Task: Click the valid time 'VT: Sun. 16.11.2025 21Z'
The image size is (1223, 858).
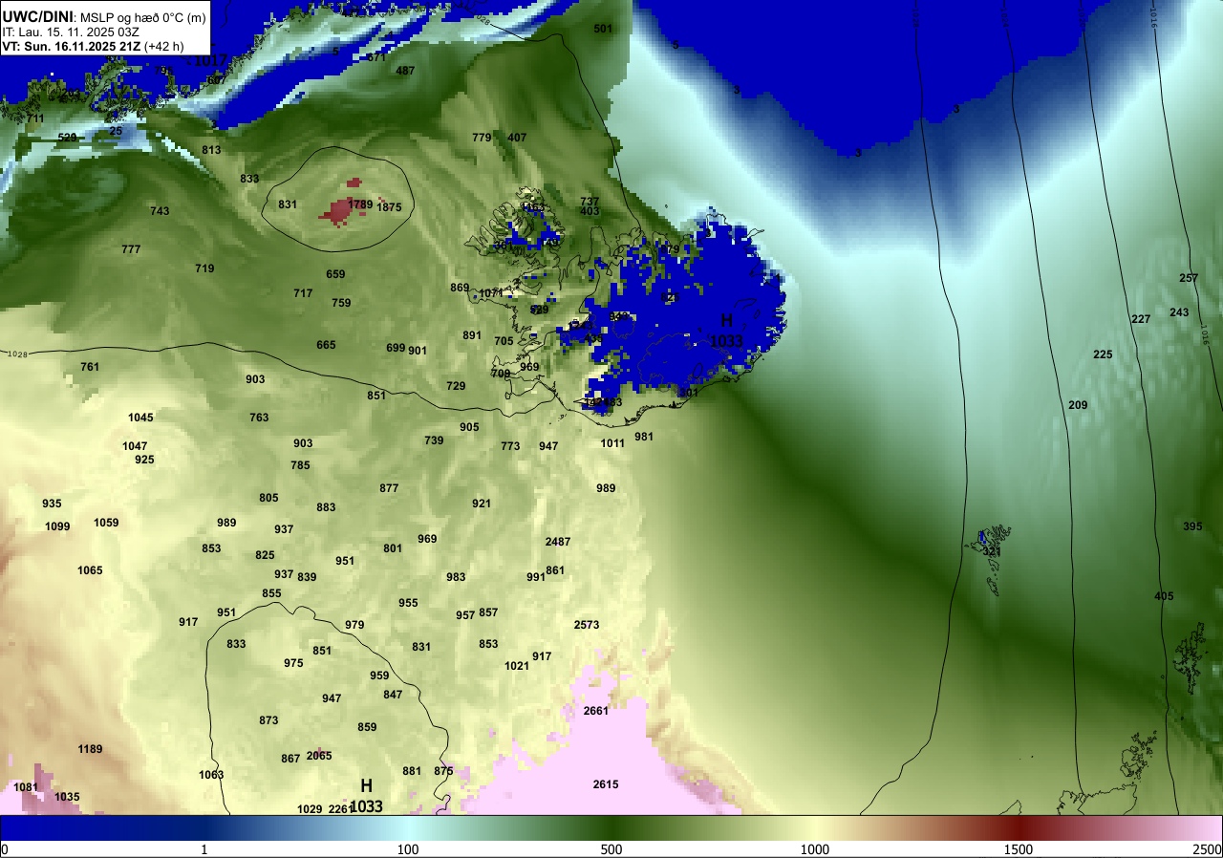Action: point(73,46)
